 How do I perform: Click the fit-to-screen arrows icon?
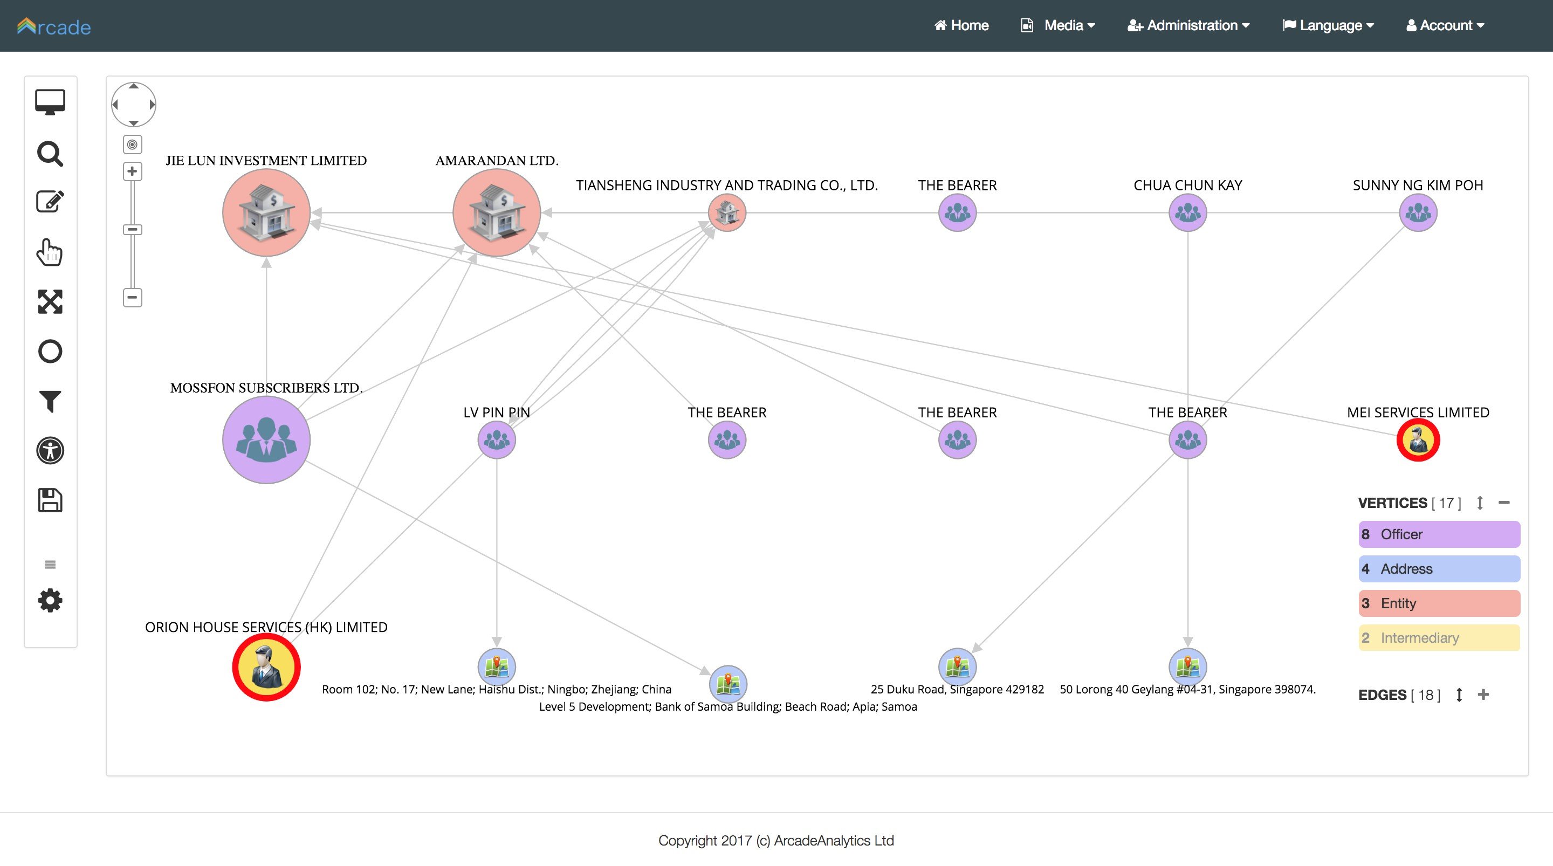[50, 301]
